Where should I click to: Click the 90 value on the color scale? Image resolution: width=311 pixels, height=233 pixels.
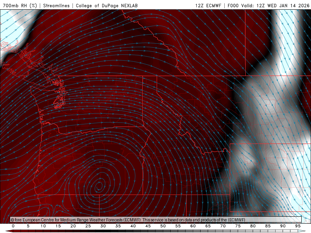(x=283, y=226)
